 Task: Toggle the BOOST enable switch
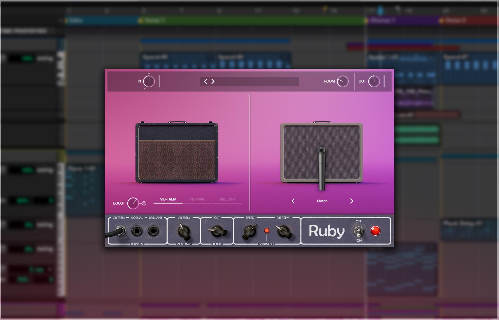click(x=144, y=203)
